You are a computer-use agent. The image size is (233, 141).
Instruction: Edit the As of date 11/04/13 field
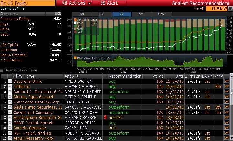point(217,9)
